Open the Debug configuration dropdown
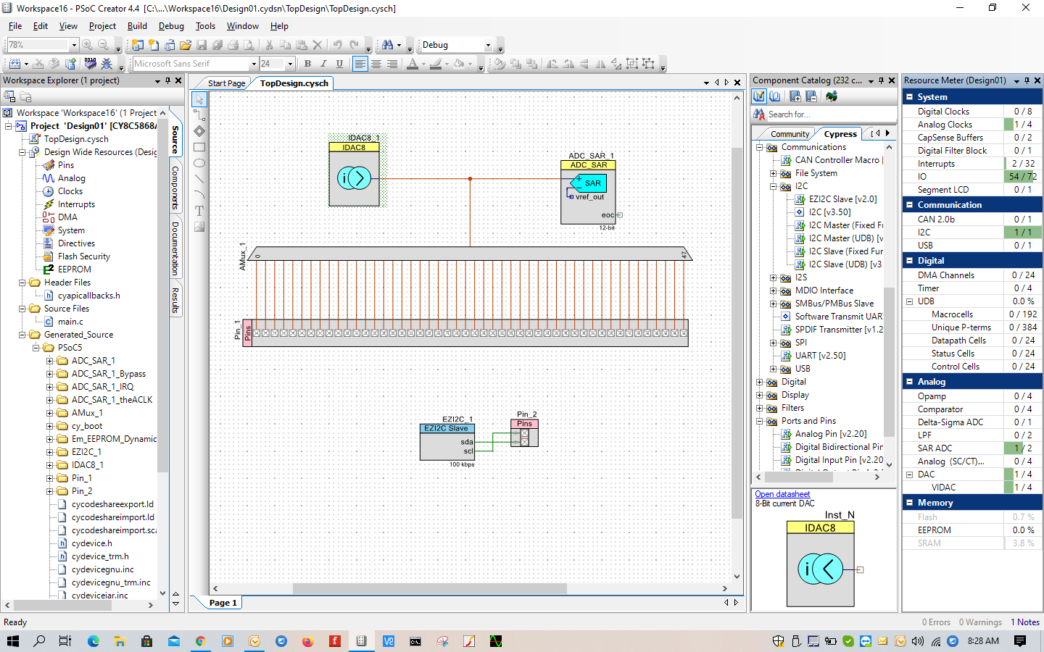This screenshot has height=652, width=1044. [x=488, y=45]
